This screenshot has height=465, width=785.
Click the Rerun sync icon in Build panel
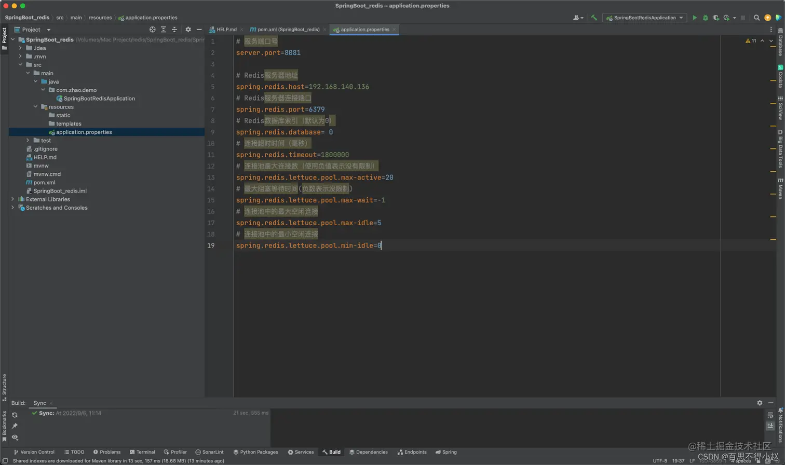click(15, 415)
